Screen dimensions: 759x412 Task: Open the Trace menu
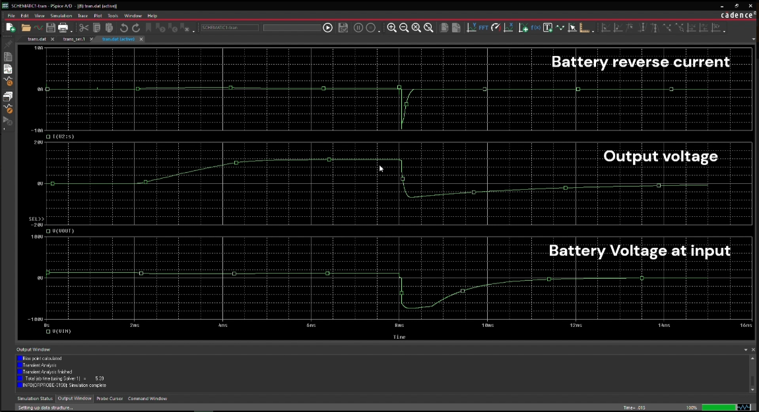coord(82,15)
